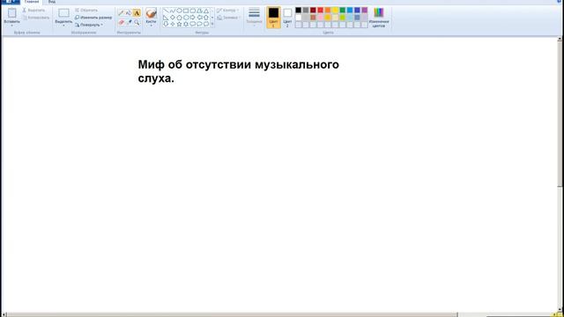Pick the white color swatch in the palette
The height and width of the screenshot is (317, 564).
pos(298,18)
